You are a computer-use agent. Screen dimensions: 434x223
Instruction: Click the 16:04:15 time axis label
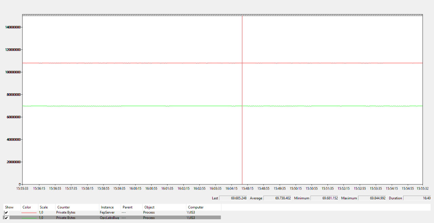232,189
